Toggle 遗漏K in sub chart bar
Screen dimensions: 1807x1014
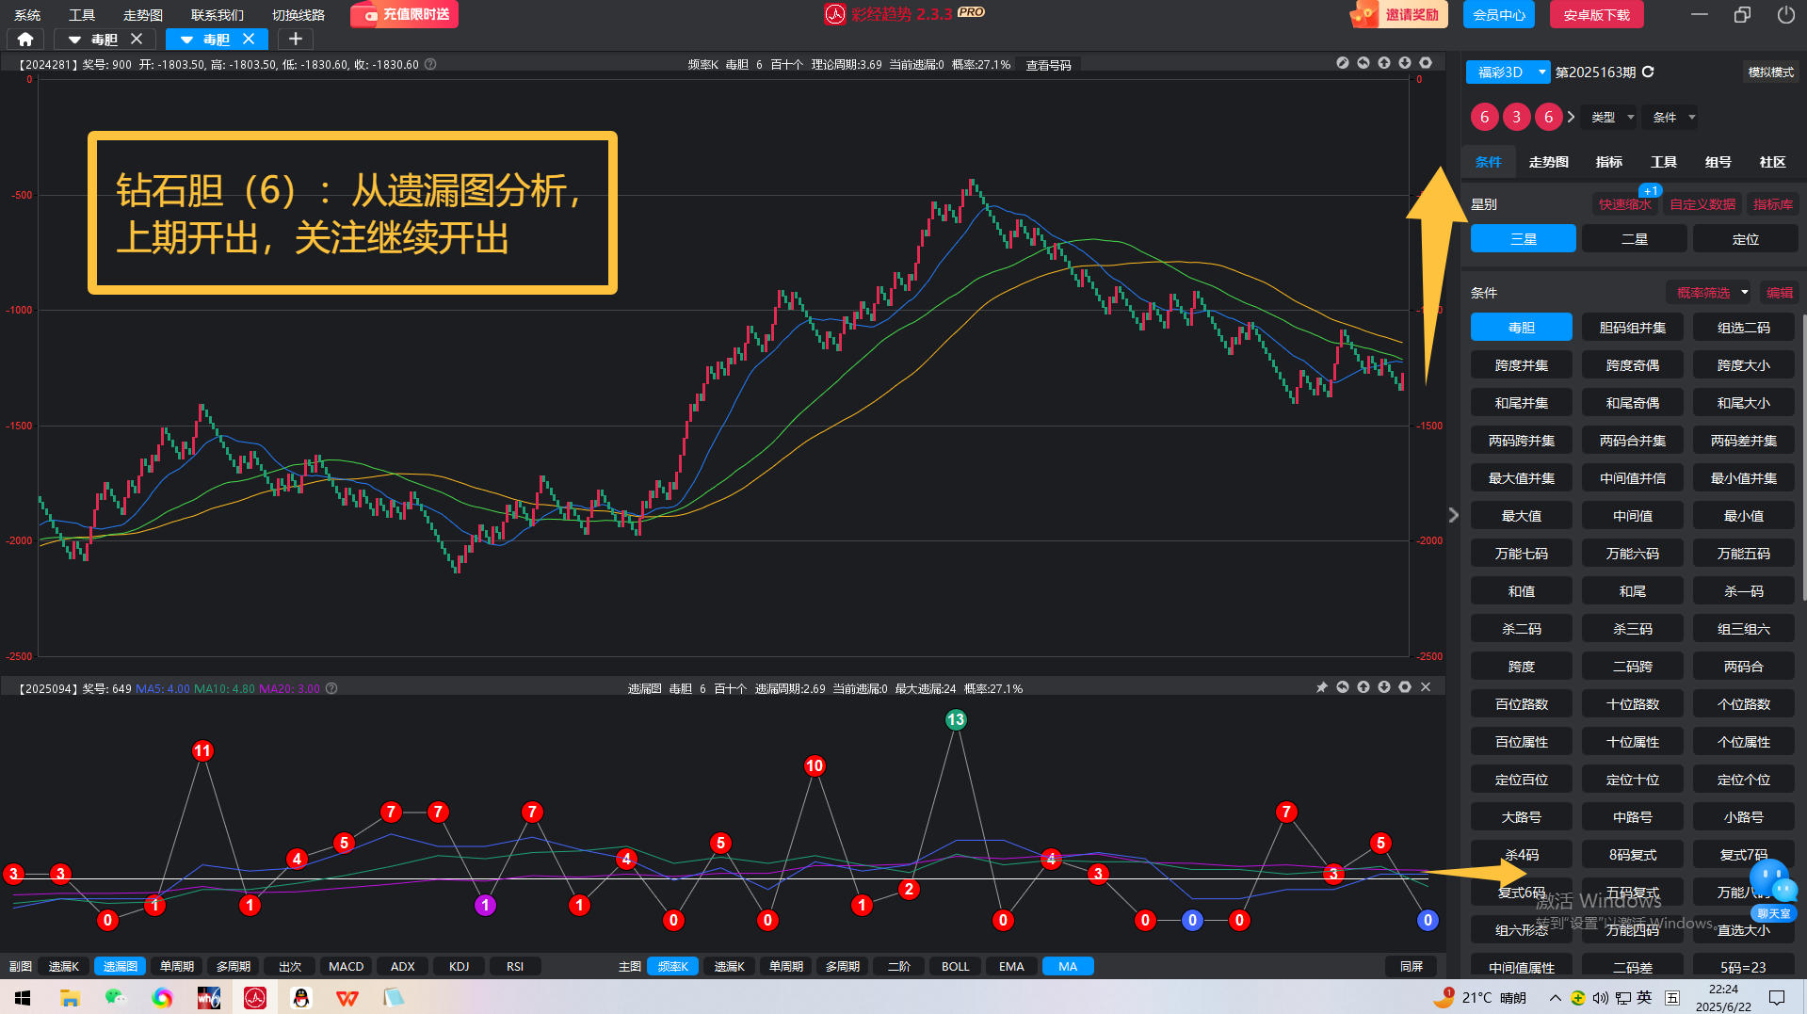(x=64, y=966)
